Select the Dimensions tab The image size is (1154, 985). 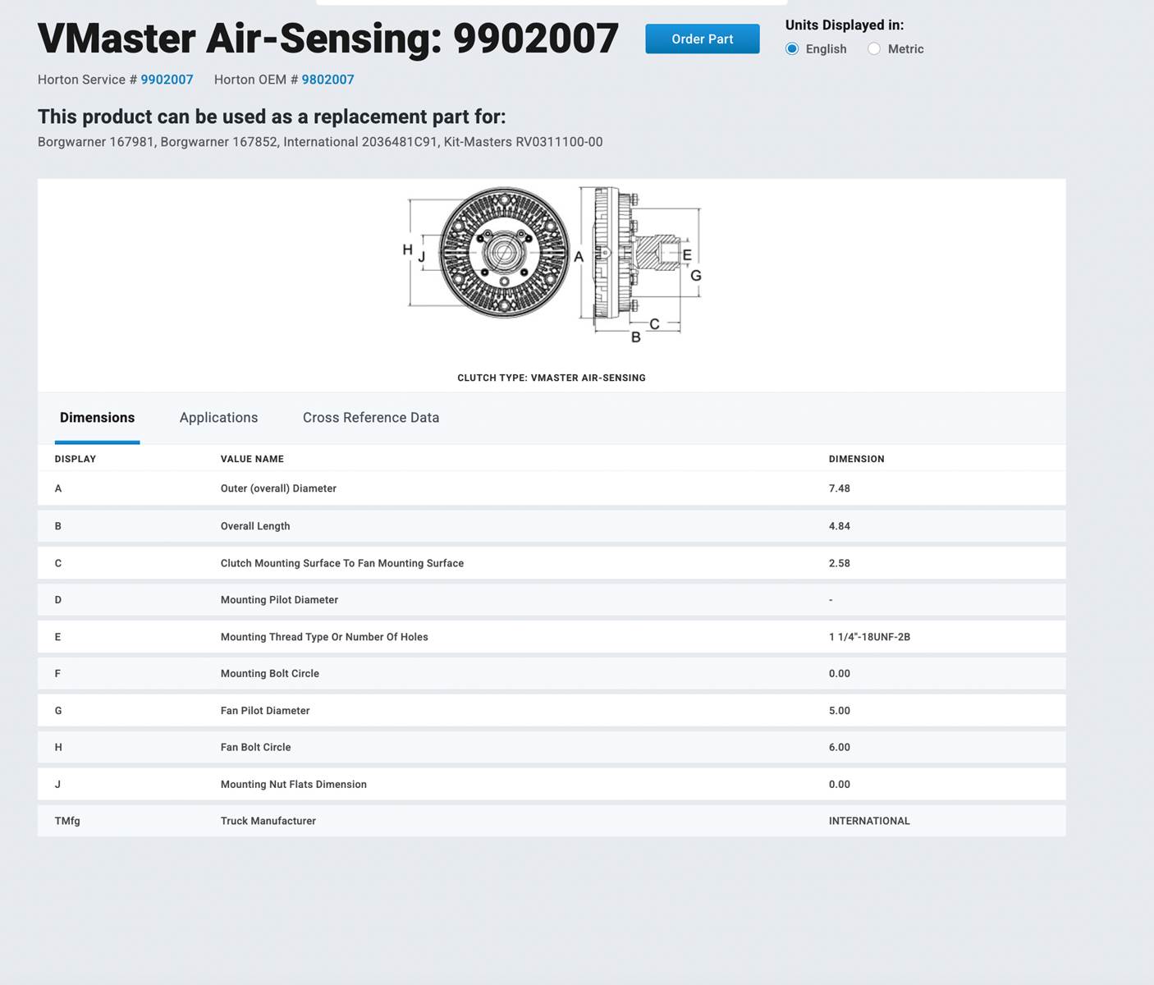point(97,418)
